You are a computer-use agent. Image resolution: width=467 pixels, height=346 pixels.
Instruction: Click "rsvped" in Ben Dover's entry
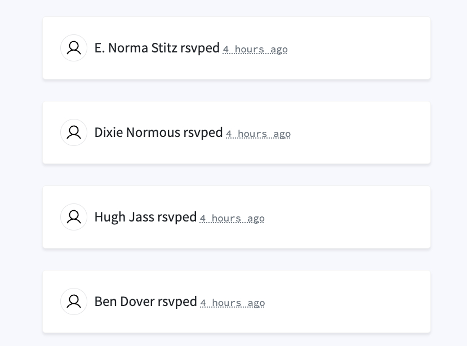click(x=177, y=302)
